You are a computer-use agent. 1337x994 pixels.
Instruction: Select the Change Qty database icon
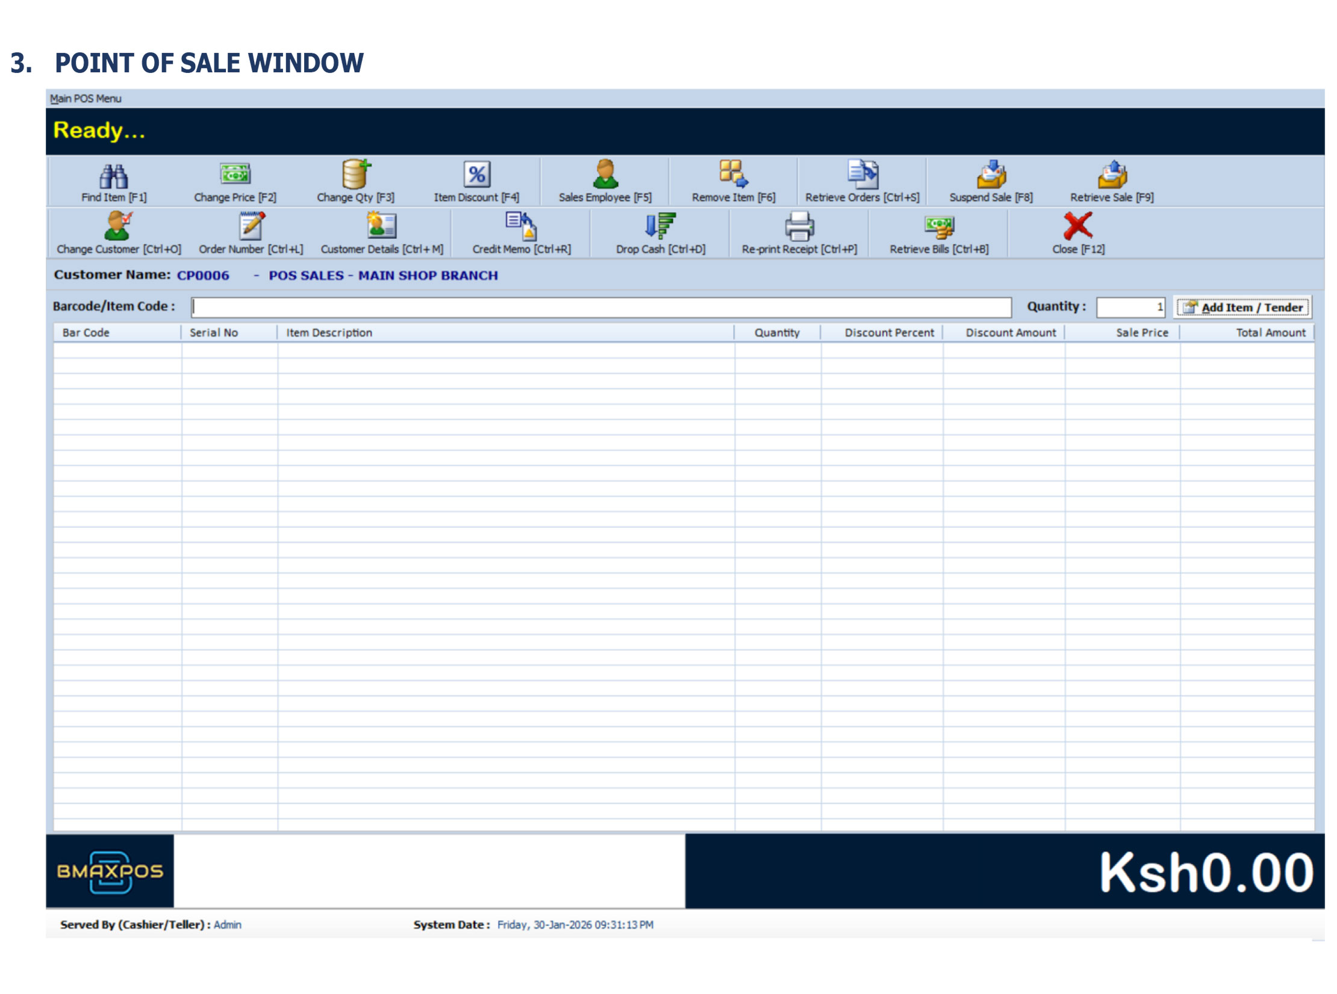355,175
